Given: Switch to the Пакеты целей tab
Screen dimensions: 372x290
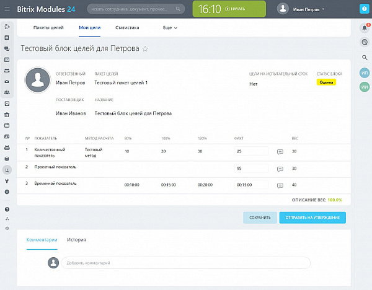Looking at the screenshot, I should 48,28.
